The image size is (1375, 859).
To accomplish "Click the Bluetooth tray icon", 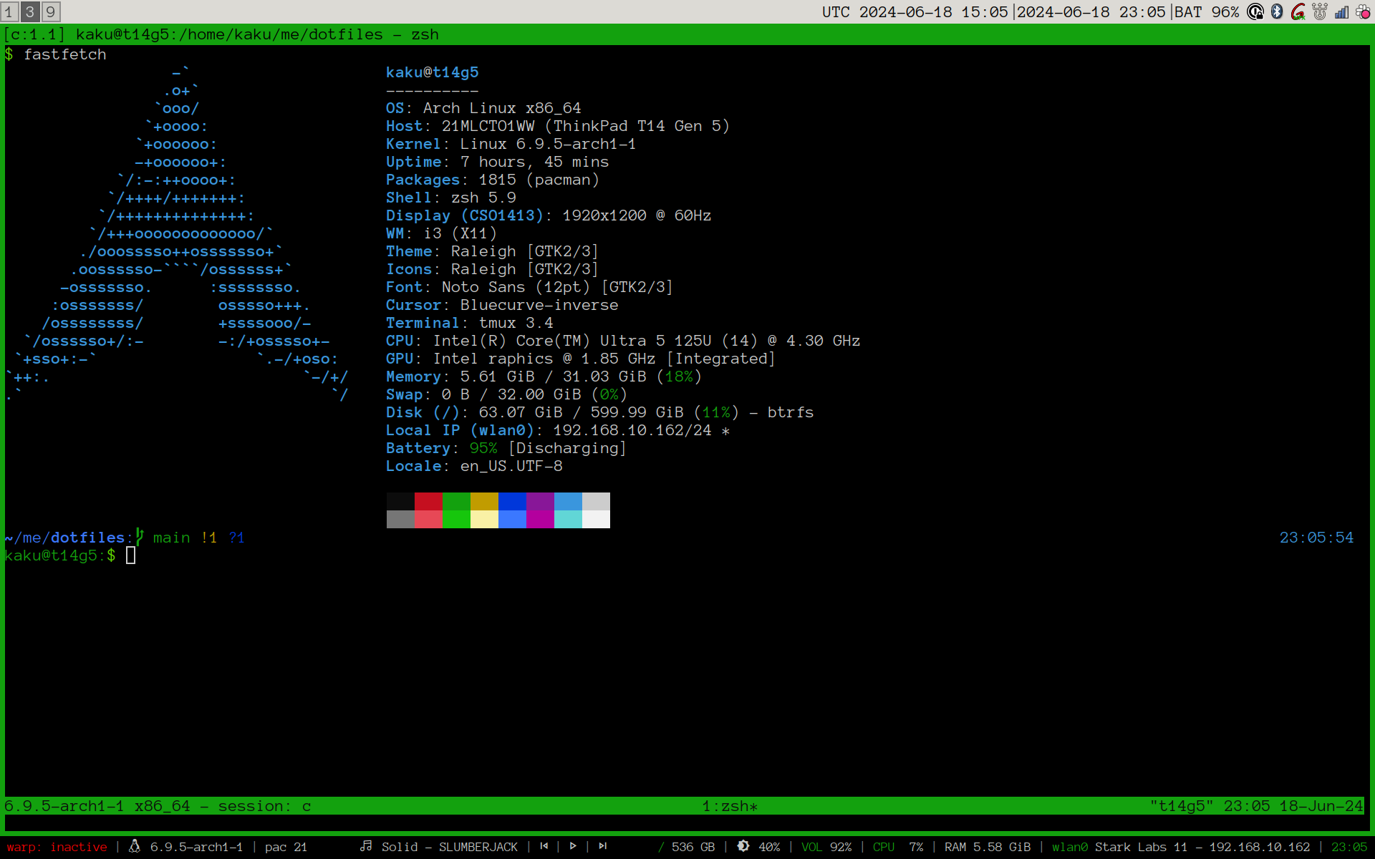I will point(1277,11).
